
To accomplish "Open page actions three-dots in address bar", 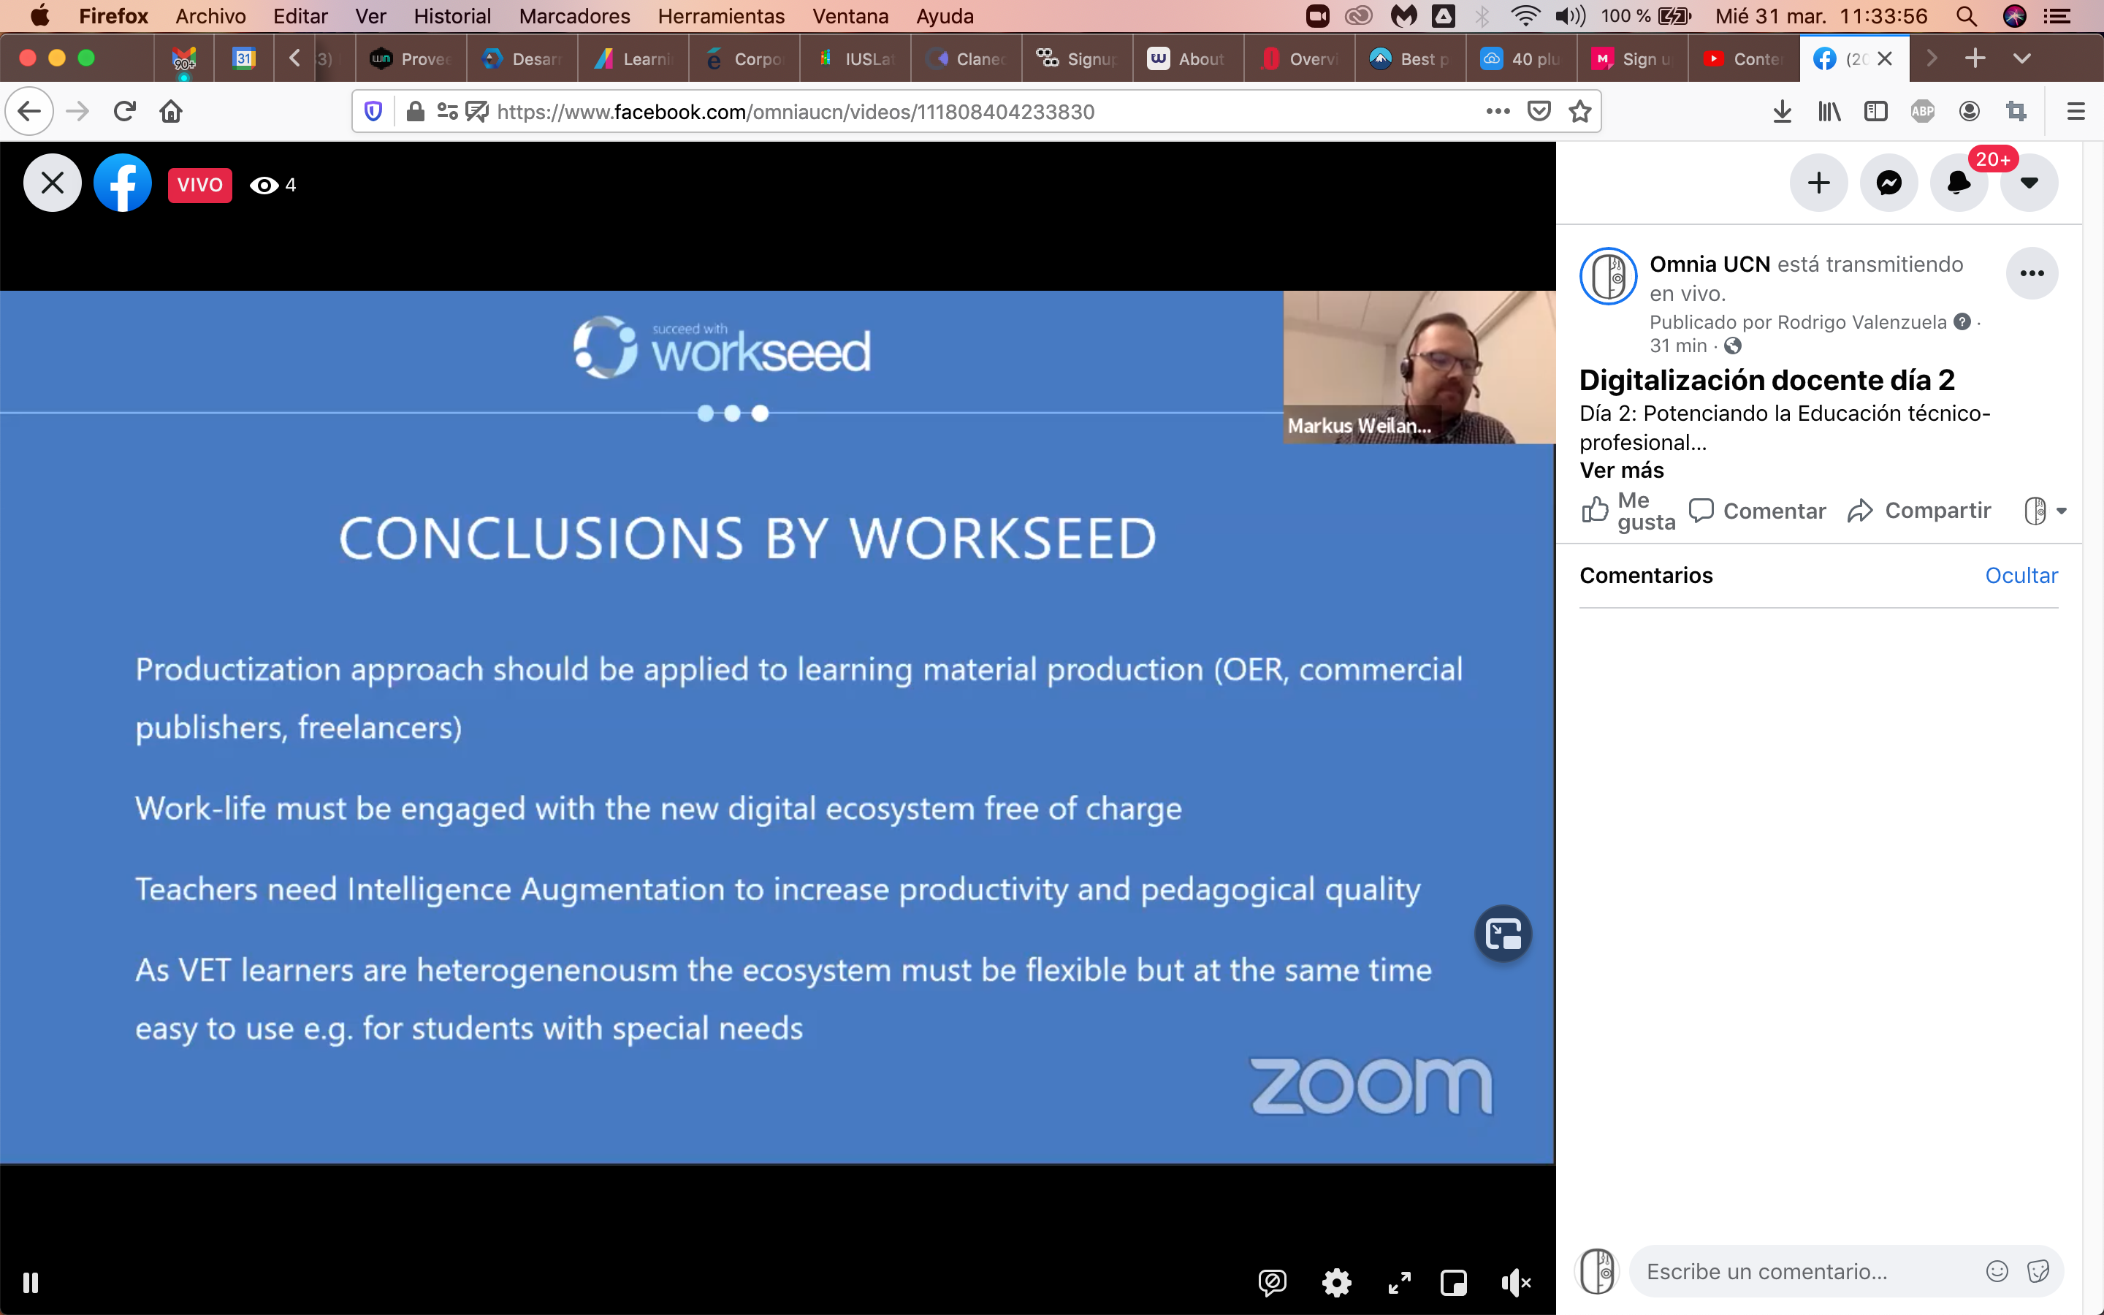I will (x=1498, y=111).
